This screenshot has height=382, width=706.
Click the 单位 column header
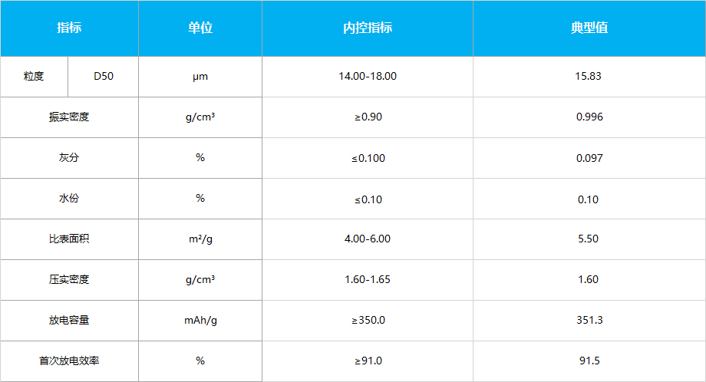[200, 28]
